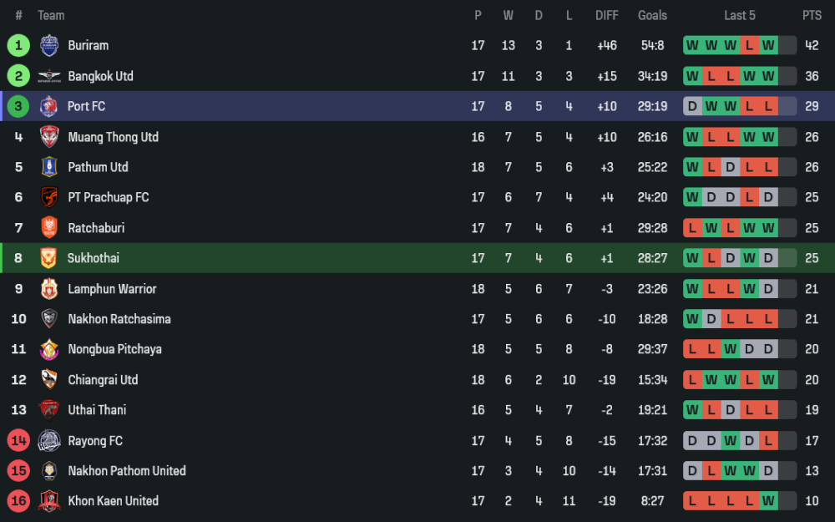
Task: Click the Chiangrai Utd club logo
Action: point(49,380)
